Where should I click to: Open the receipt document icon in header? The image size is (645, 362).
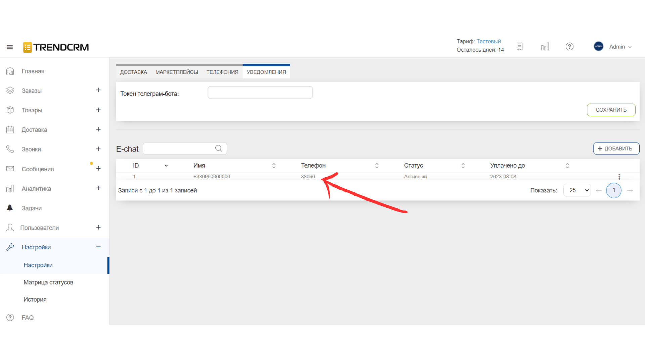[x=520, y=47]
